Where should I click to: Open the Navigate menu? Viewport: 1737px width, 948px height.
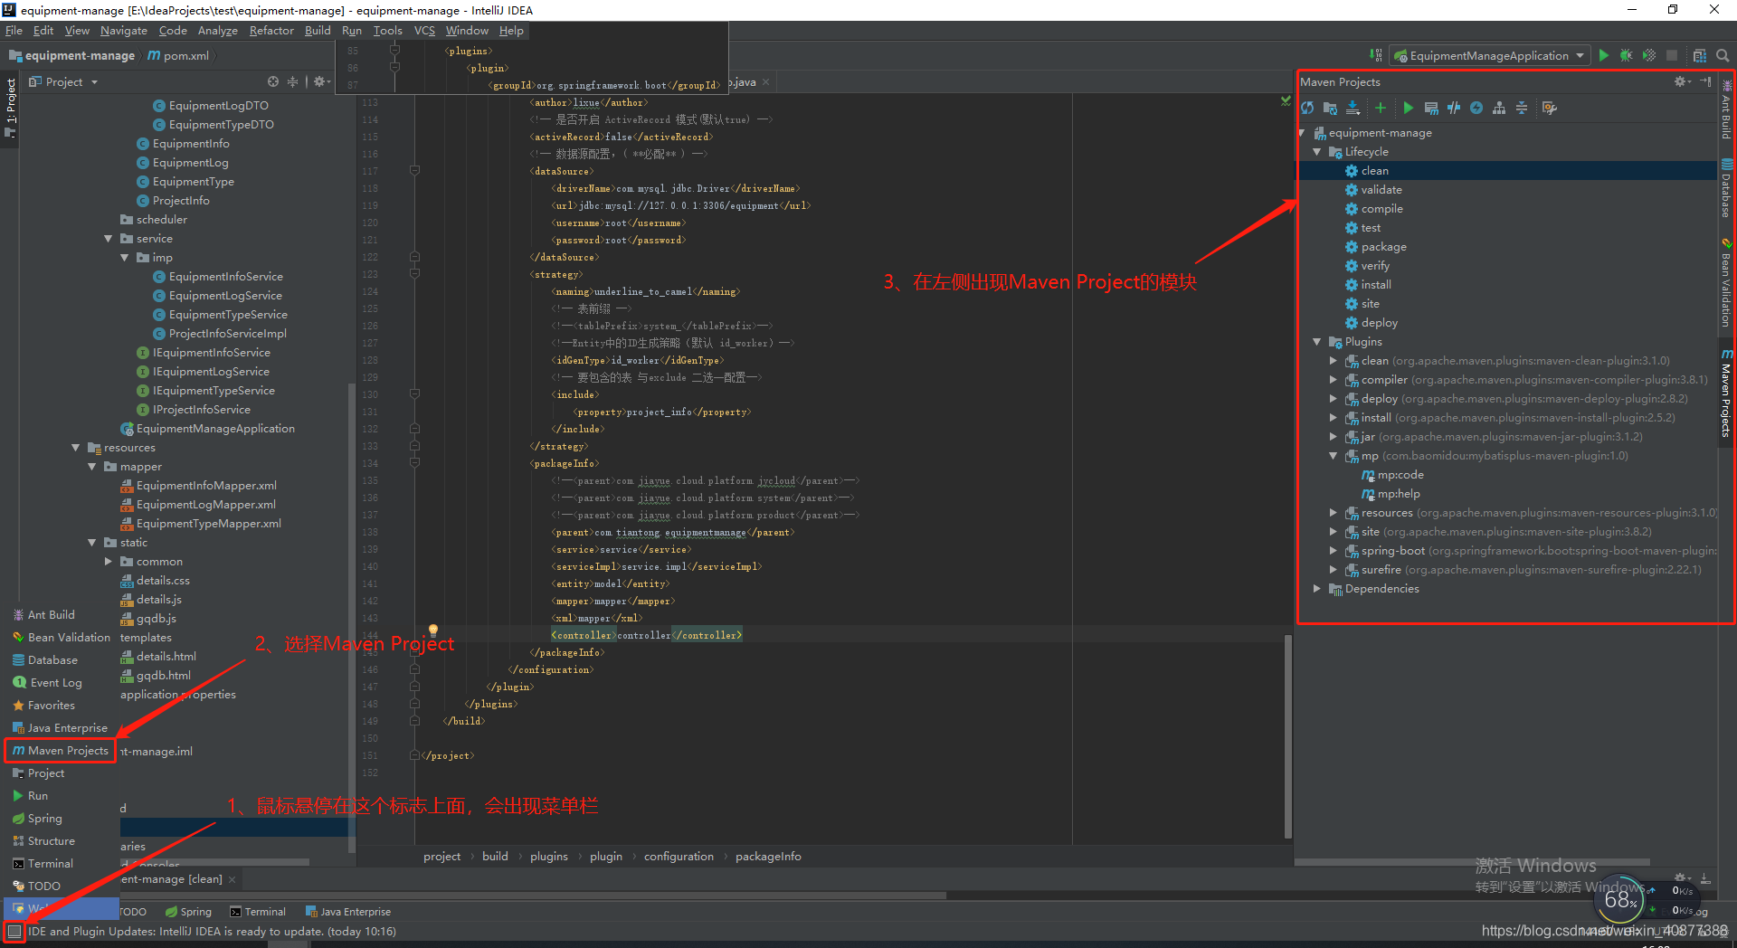click(x=124, y=31)
